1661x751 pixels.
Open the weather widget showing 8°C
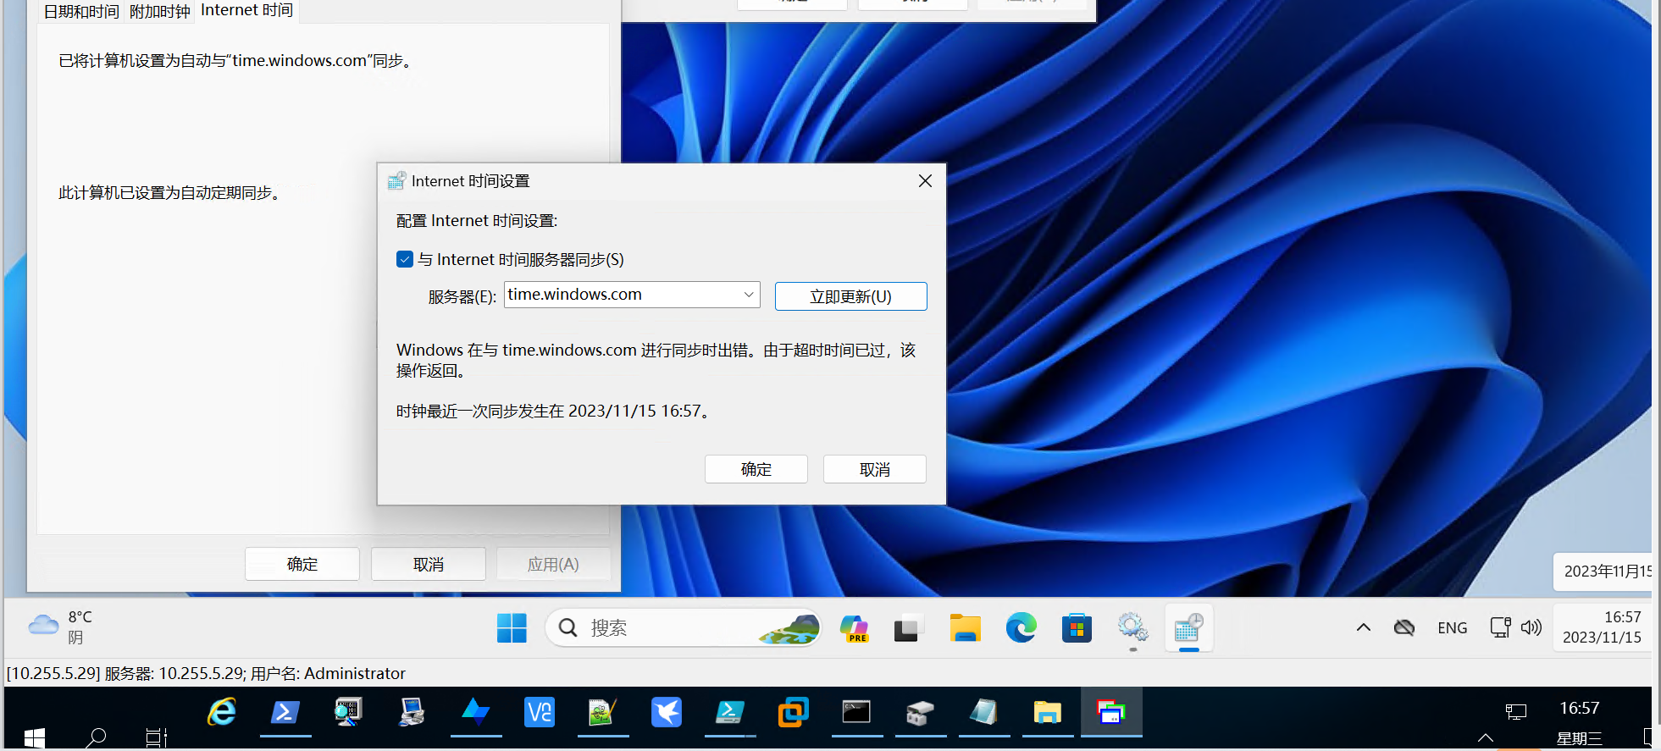point(61,627)
